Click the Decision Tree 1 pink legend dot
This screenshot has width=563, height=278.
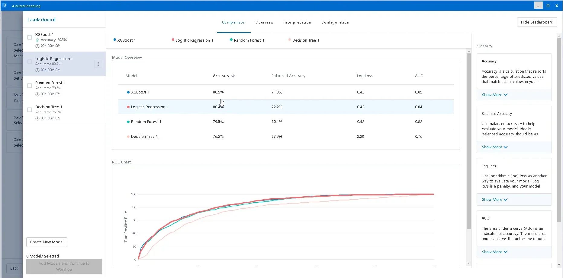(x=290, y=39)
